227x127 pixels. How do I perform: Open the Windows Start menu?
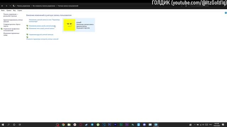coord(3,125)
